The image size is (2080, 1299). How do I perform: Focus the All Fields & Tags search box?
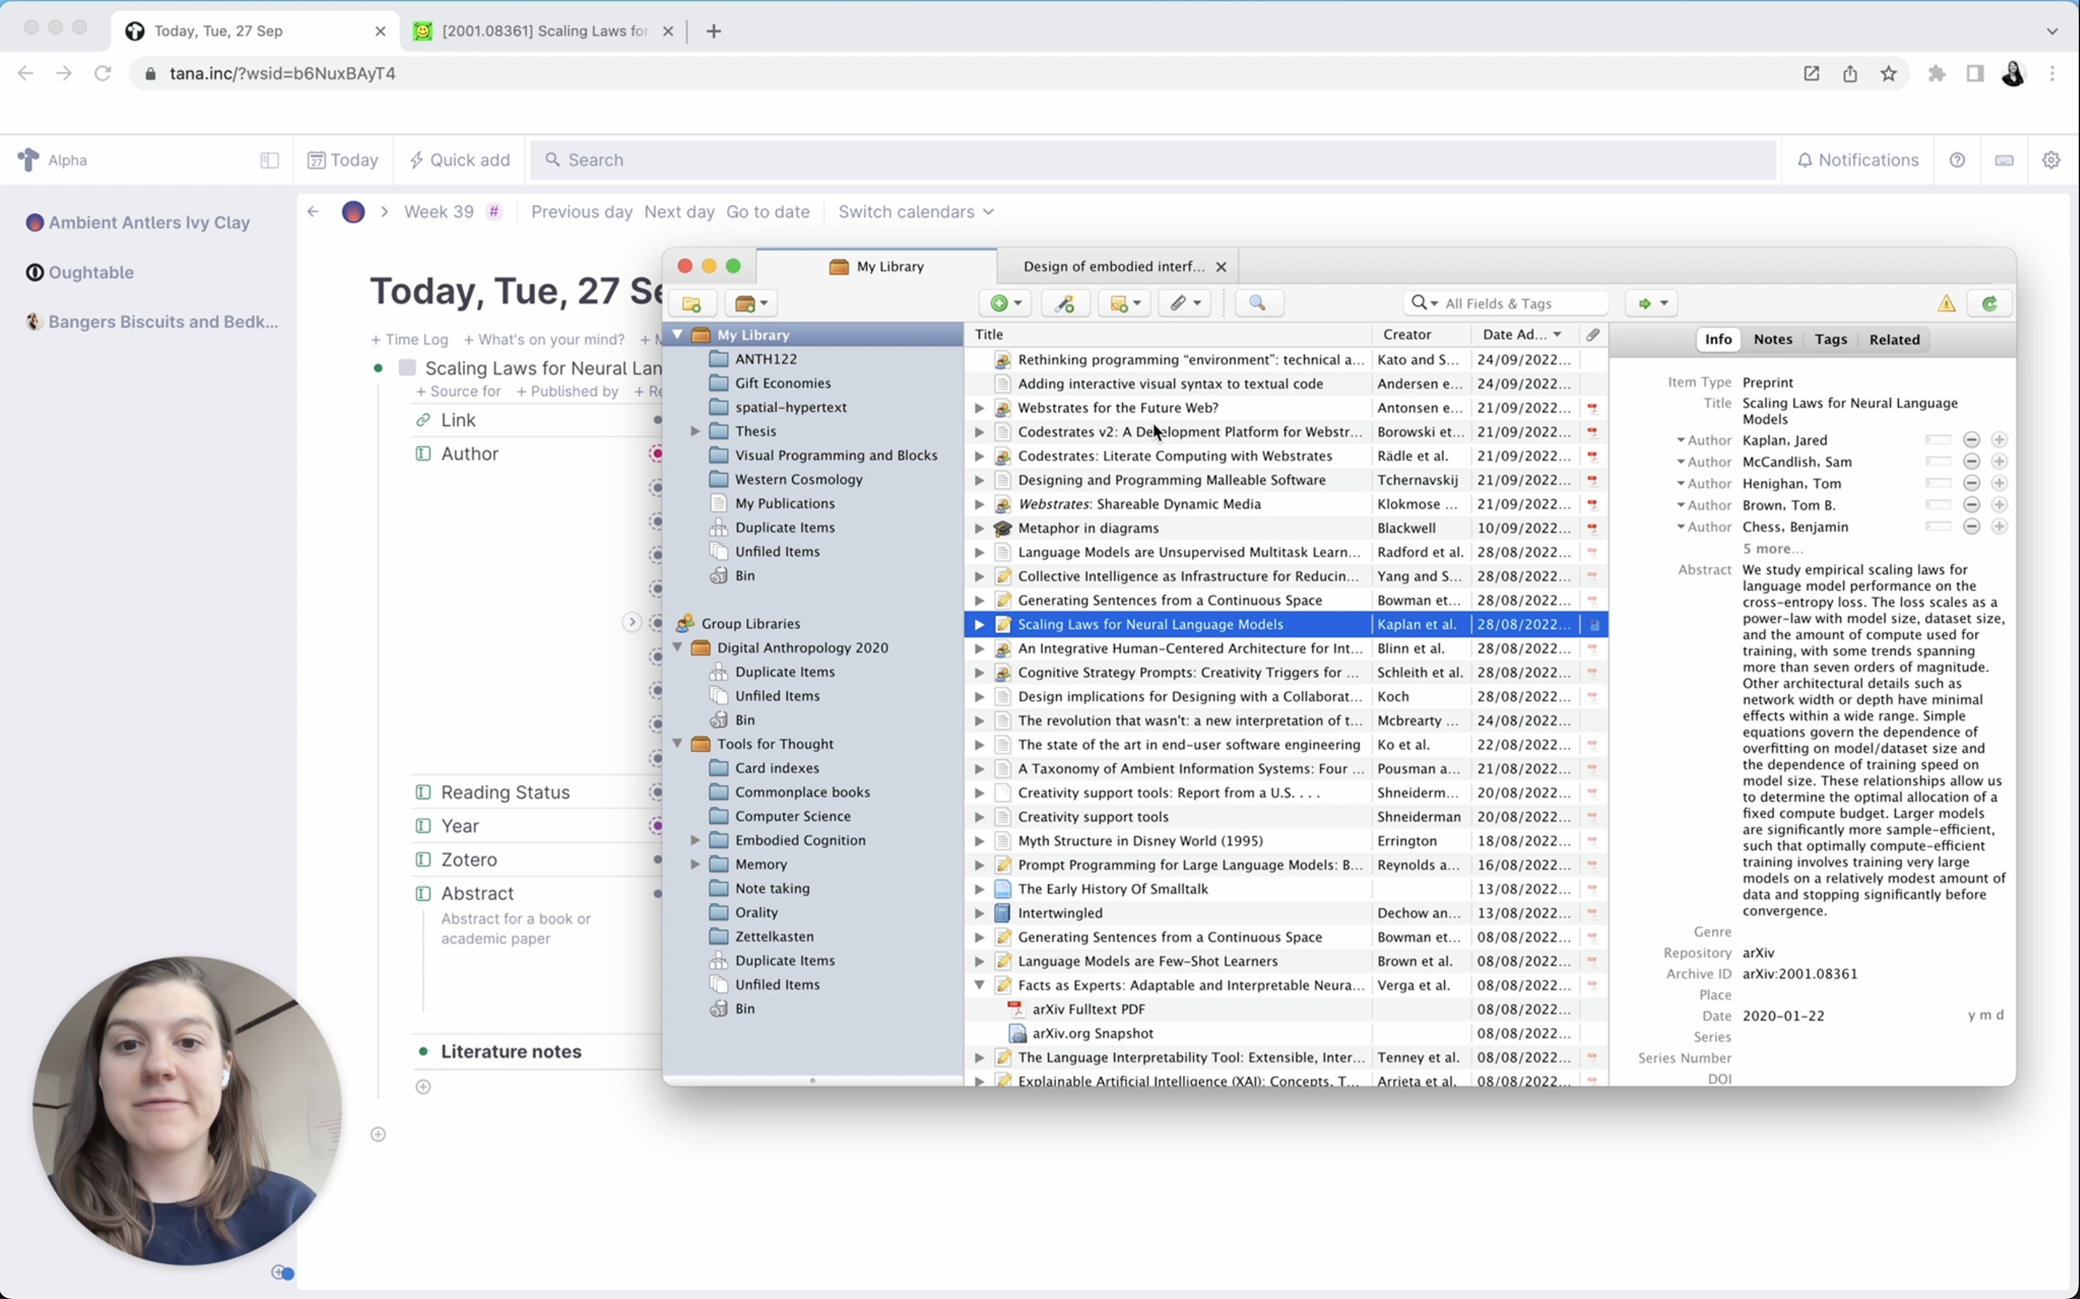coord(1505,303)
